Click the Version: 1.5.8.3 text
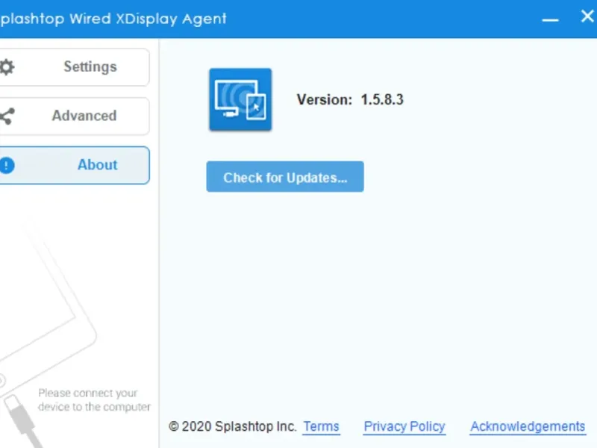This screenshot has width=597, height=448. point(350,100)
